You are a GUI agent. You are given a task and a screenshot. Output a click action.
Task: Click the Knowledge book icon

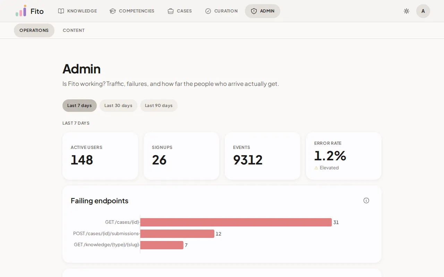tap(61, 11)
